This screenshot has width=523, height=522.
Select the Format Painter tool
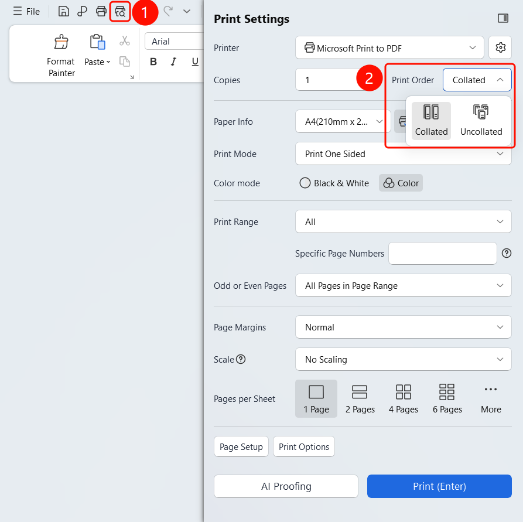[x=61, y=56]
